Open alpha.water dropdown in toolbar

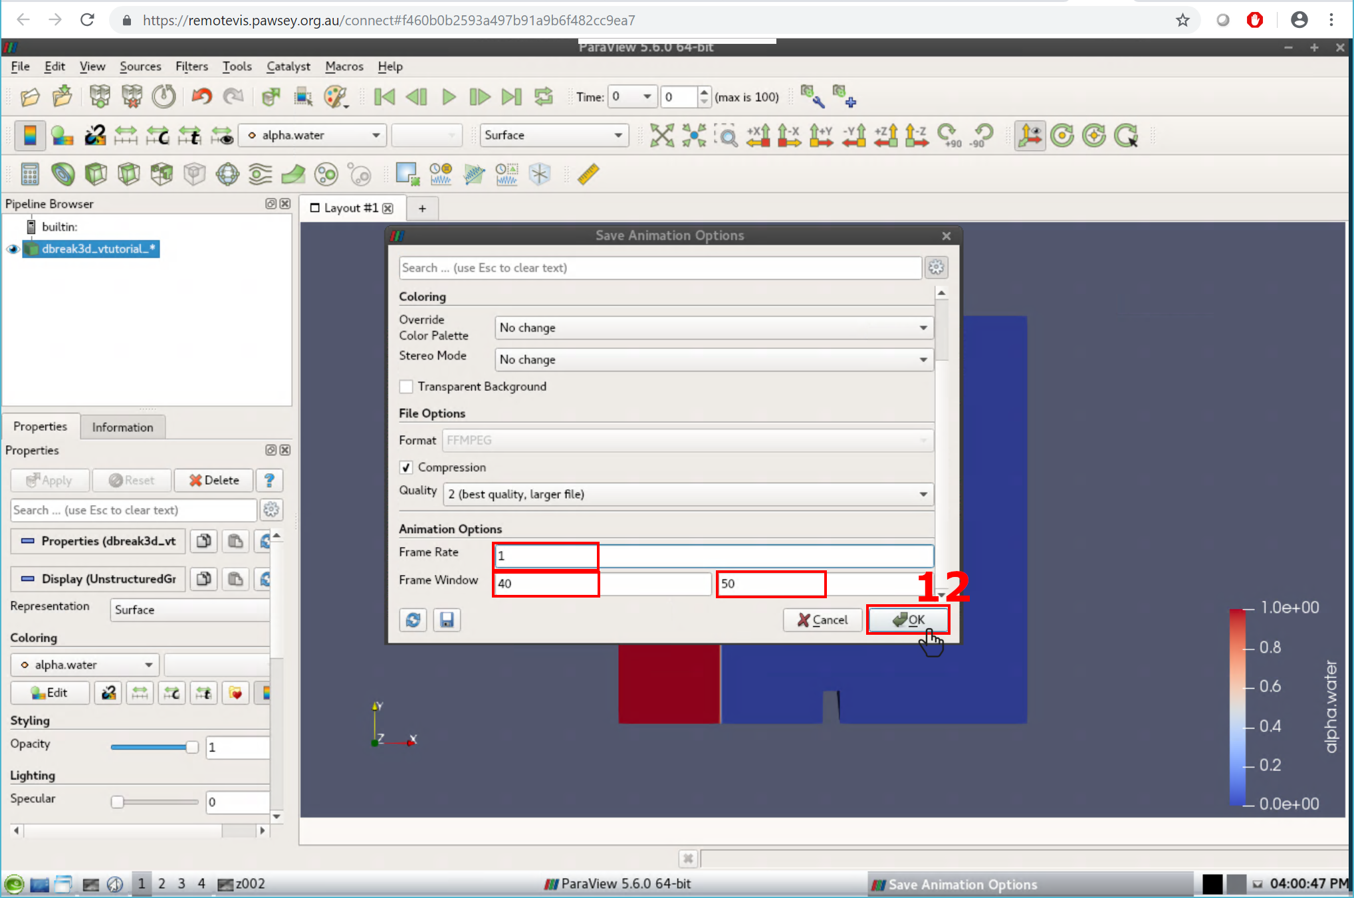click(312, 136)
